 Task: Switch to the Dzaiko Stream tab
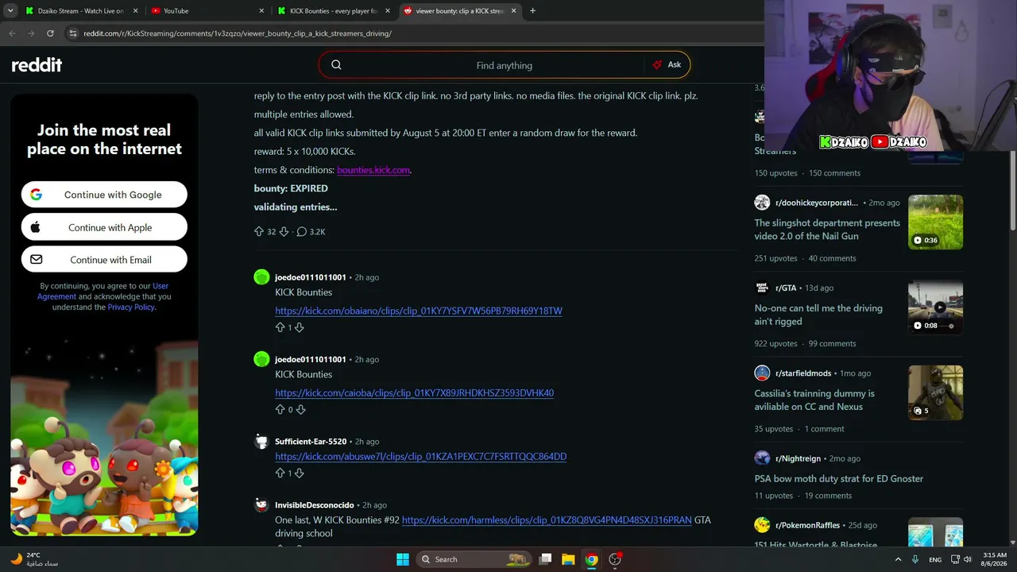(81, 11)
